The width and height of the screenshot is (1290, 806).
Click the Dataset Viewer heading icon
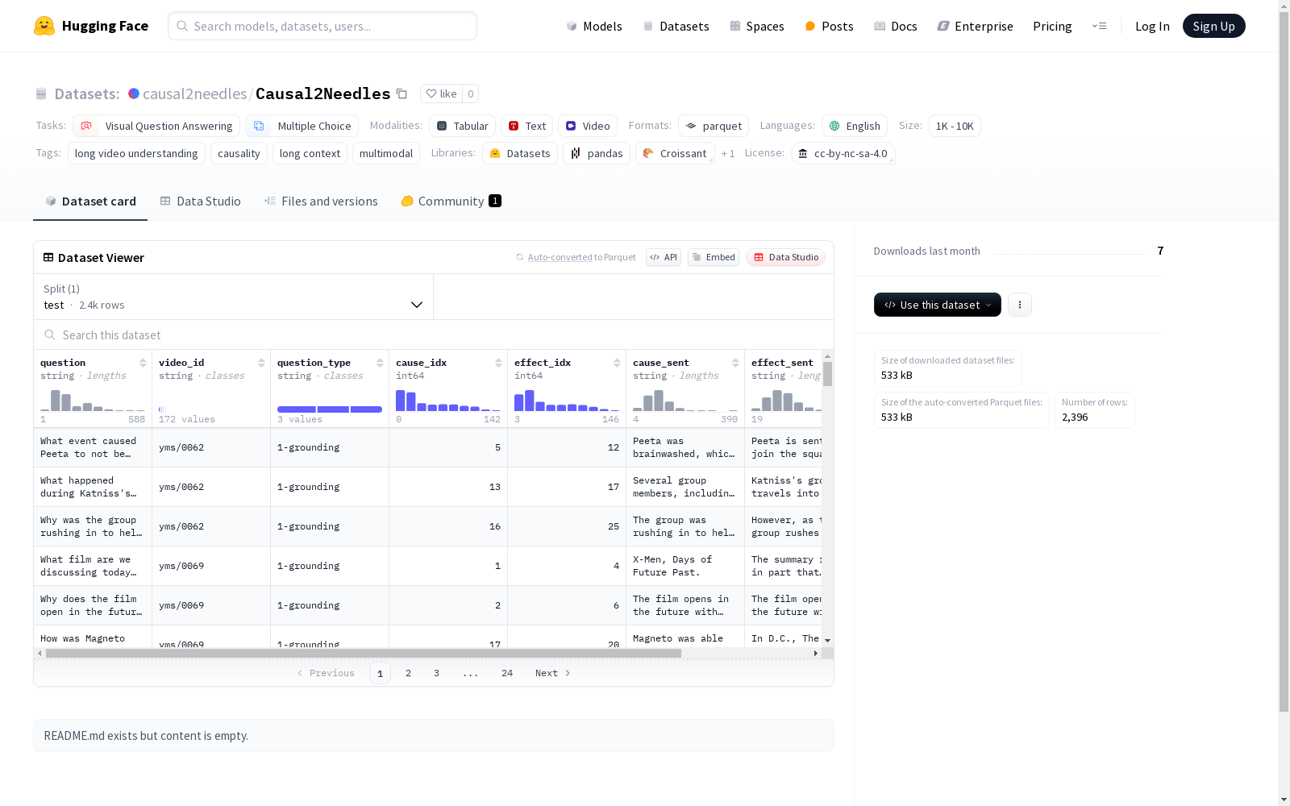(48, 257)
